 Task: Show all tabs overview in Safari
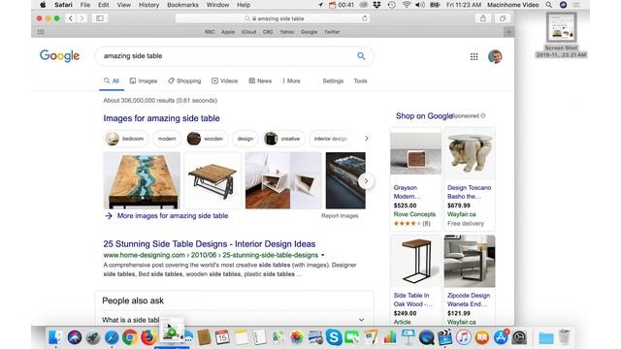(x=503, y=18)
